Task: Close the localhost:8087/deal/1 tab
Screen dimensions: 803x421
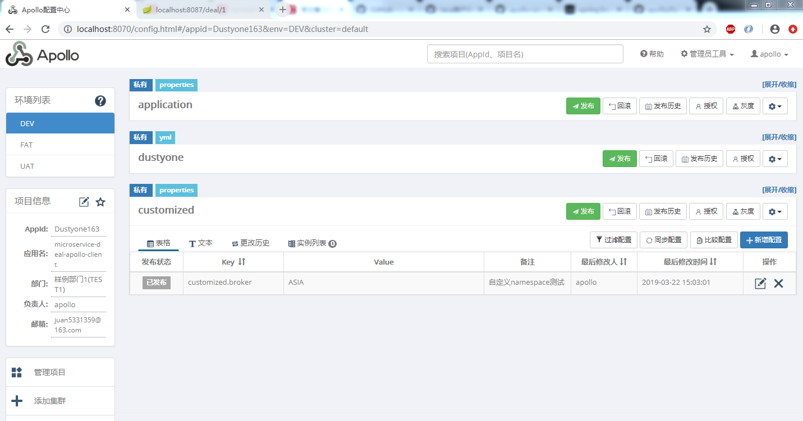Action: 261,10
